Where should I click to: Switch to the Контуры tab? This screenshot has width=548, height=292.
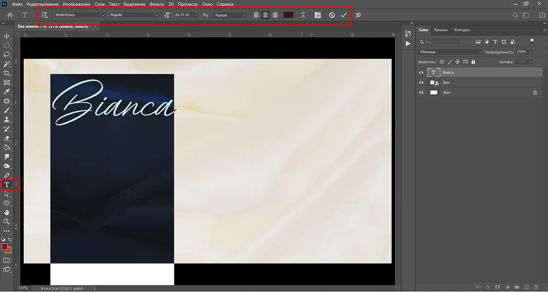coord(461,30)
